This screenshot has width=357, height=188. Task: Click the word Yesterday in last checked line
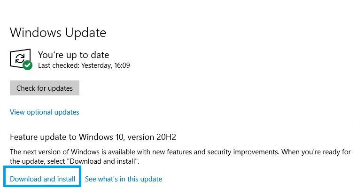pos(97,65)
